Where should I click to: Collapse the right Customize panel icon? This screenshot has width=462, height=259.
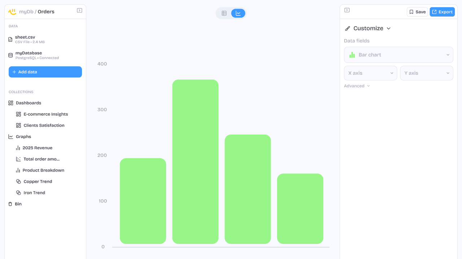(347, 10)
